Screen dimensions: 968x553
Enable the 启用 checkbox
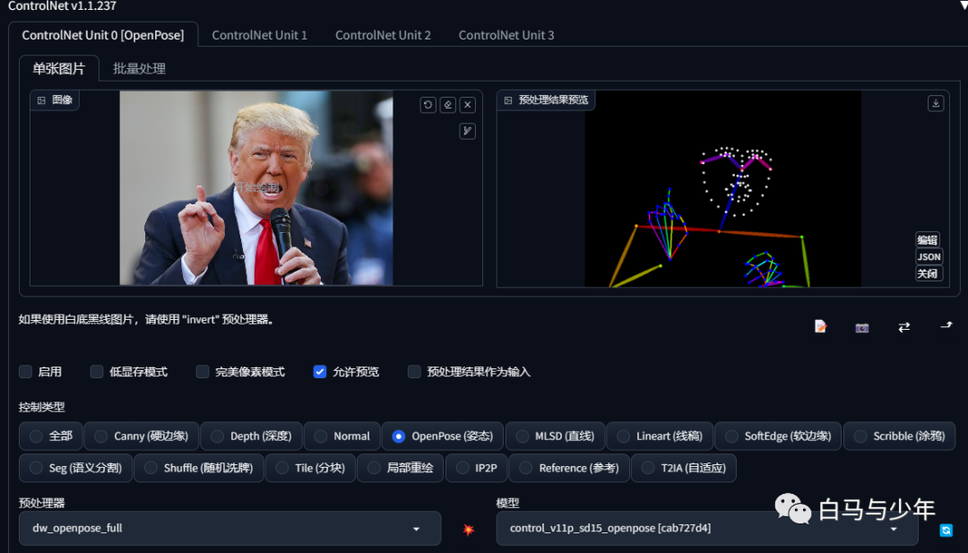click(25, 372)
